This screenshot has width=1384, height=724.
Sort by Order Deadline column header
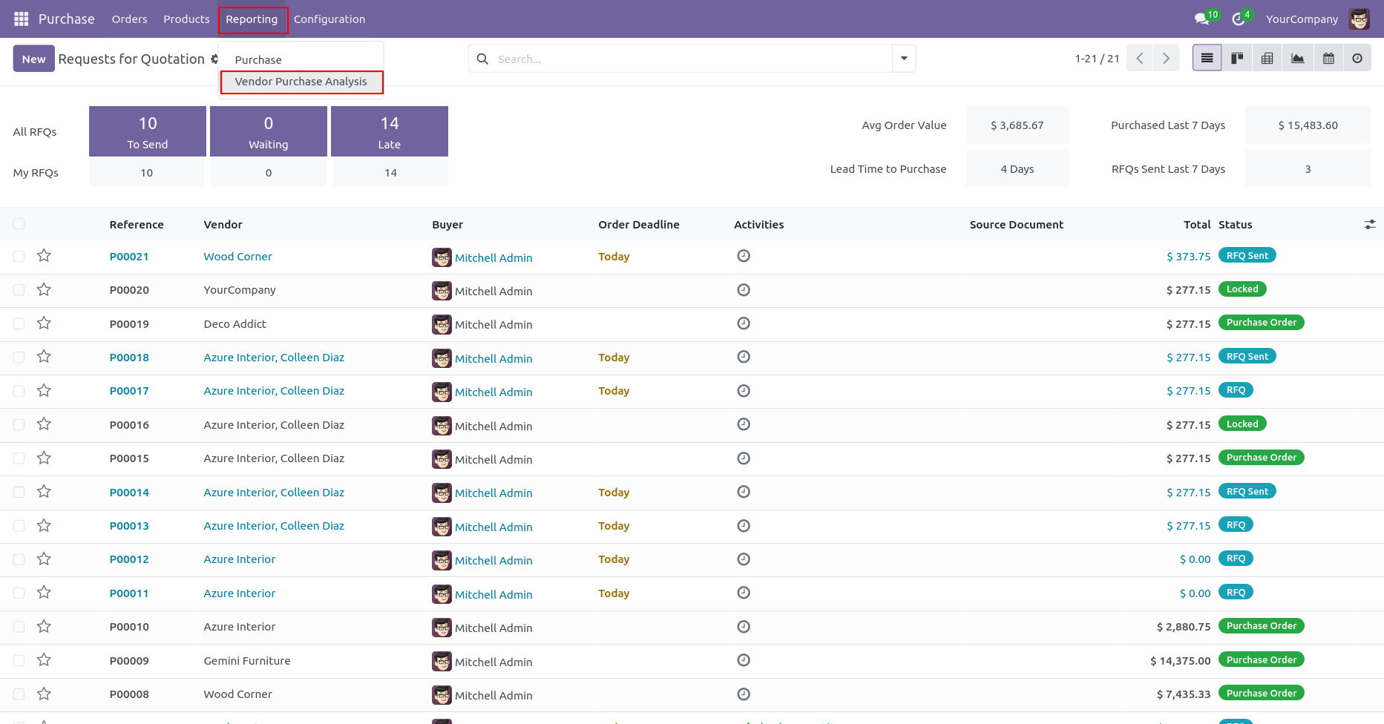[639, 224]
